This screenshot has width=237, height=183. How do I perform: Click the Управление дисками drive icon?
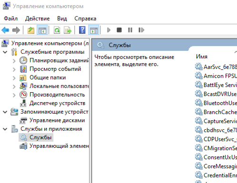click(23, 120)
